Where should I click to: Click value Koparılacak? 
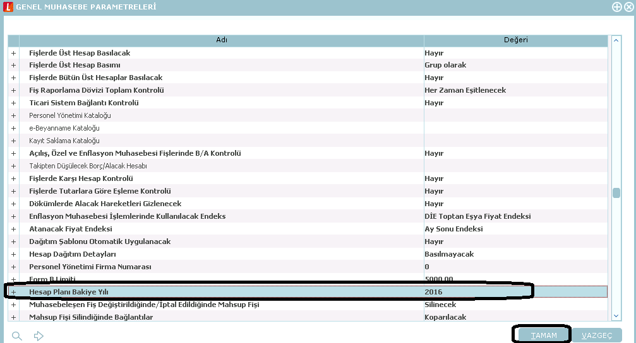[445, 317]
